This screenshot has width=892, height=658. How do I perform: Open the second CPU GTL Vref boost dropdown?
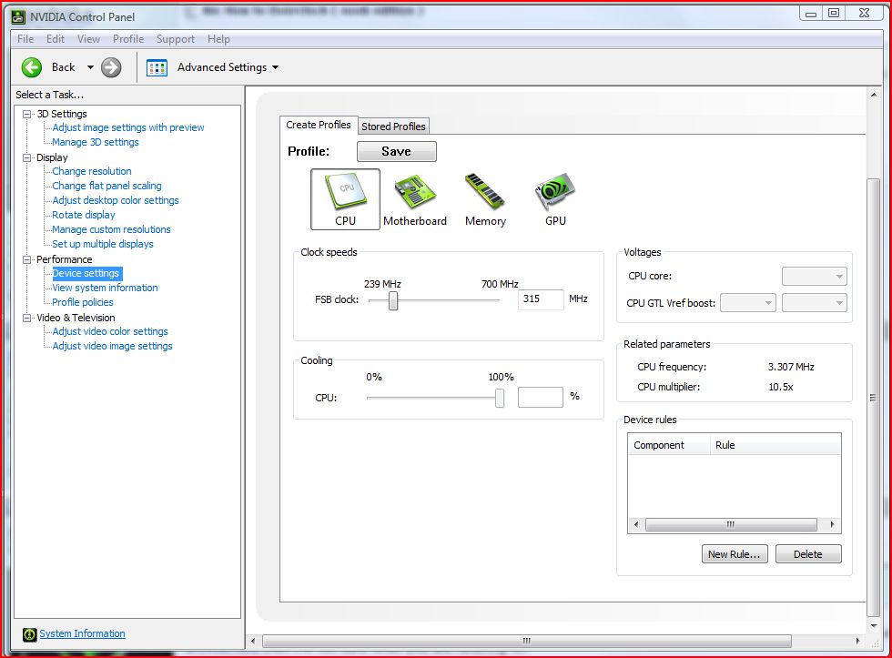(x=814, y=302)
